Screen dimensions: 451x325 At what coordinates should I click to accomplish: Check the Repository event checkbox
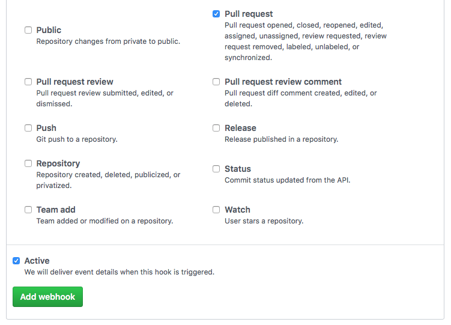coord(28,163)
